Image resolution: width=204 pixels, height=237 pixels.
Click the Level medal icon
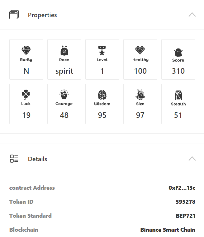pos(102,50)
